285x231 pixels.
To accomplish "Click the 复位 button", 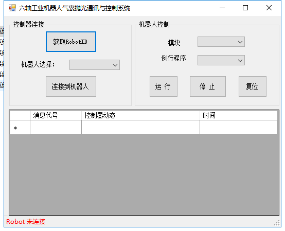I will (x=253, y=86).
